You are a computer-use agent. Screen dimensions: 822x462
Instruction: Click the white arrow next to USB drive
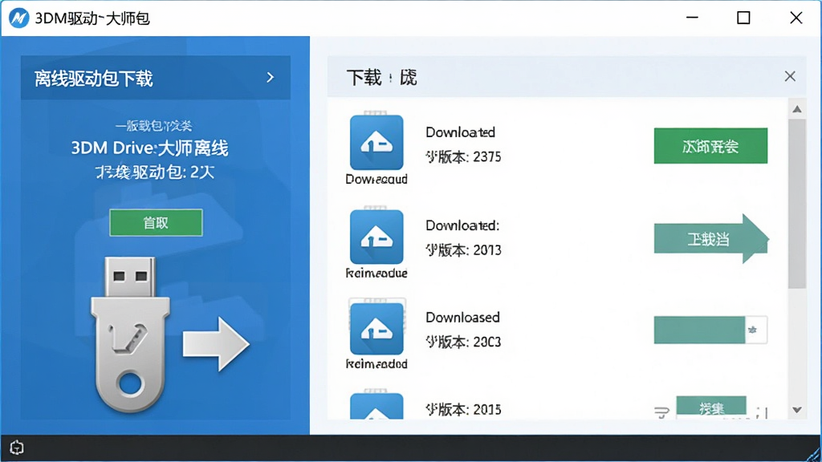tap(216, 344)
